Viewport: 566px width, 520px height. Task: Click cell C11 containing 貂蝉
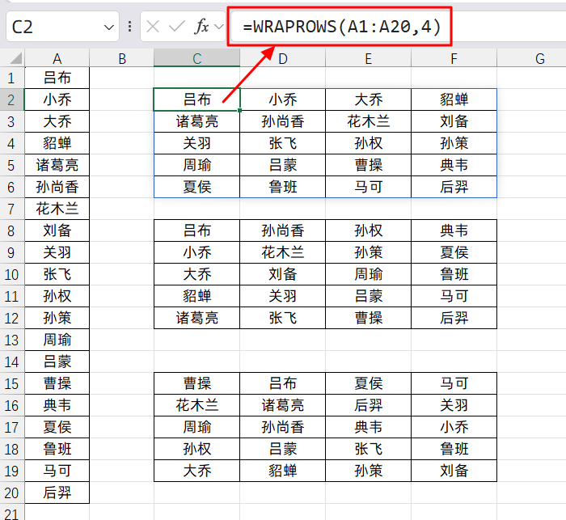click(196, 296)
